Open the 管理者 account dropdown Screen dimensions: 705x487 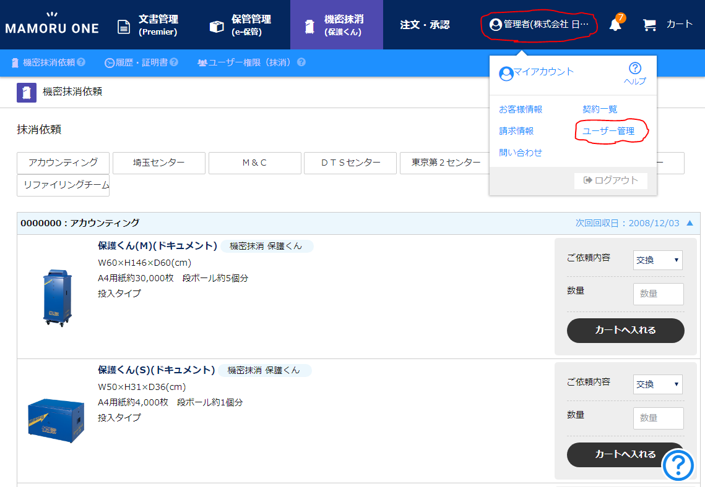pos(539,24)
